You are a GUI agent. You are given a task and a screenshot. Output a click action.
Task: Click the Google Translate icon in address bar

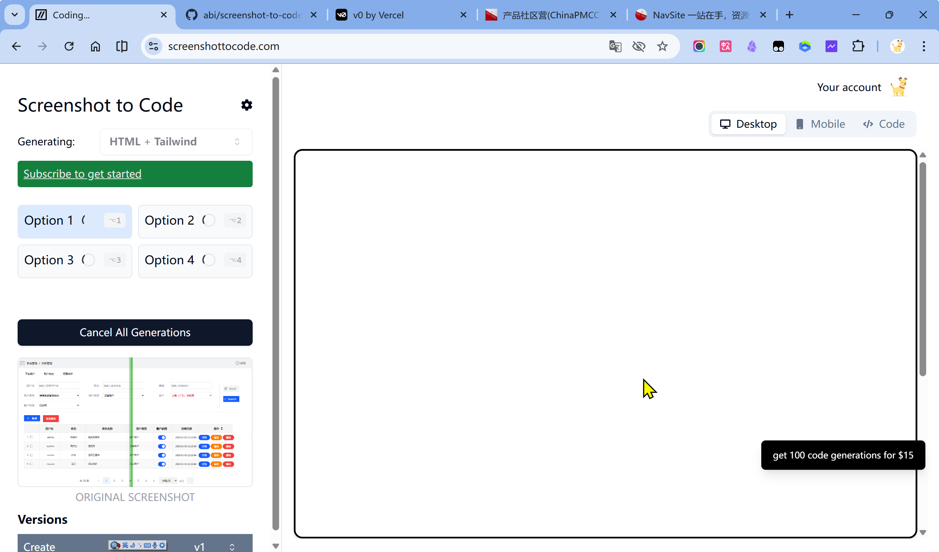coord(615,46)
